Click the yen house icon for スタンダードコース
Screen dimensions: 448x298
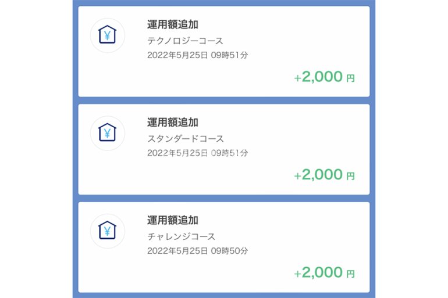(x=107, y=133)
